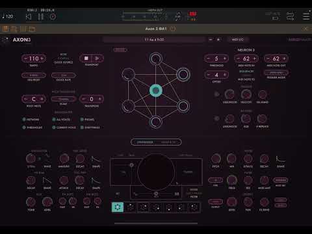
Task: Switch to the Mixer & FX tab
Action: pos(169,142)
